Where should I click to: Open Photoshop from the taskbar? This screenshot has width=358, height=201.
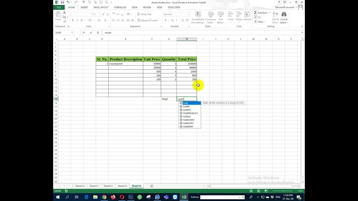tap(131, 197)
